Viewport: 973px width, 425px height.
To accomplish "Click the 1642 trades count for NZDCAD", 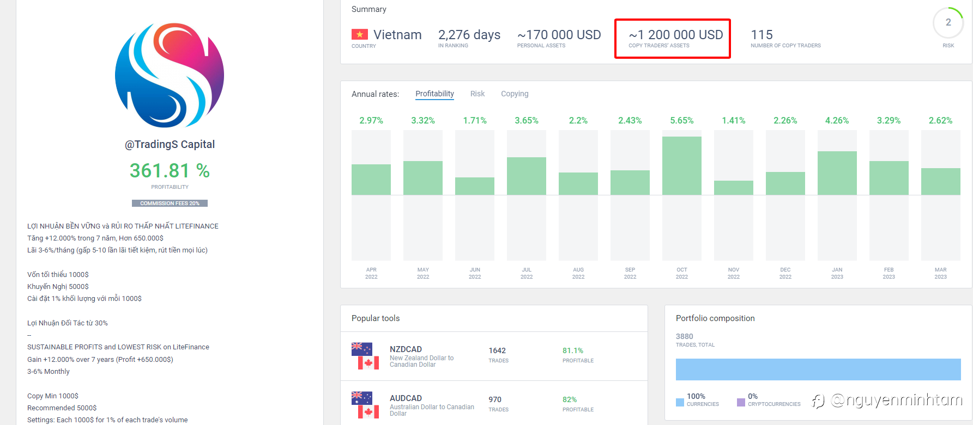I will 497,350.
